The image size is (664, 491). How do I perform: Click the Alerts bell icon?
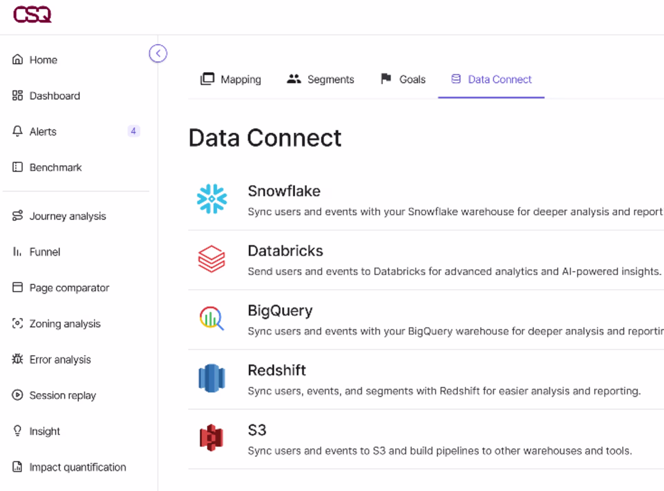click(17, 131)
